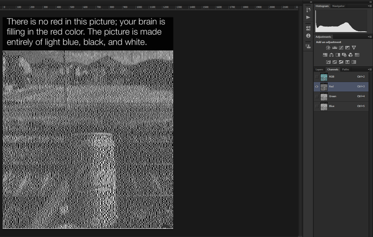Add a Gradient Map adjustment
The image size is (373, 237).
pos(354,62)
